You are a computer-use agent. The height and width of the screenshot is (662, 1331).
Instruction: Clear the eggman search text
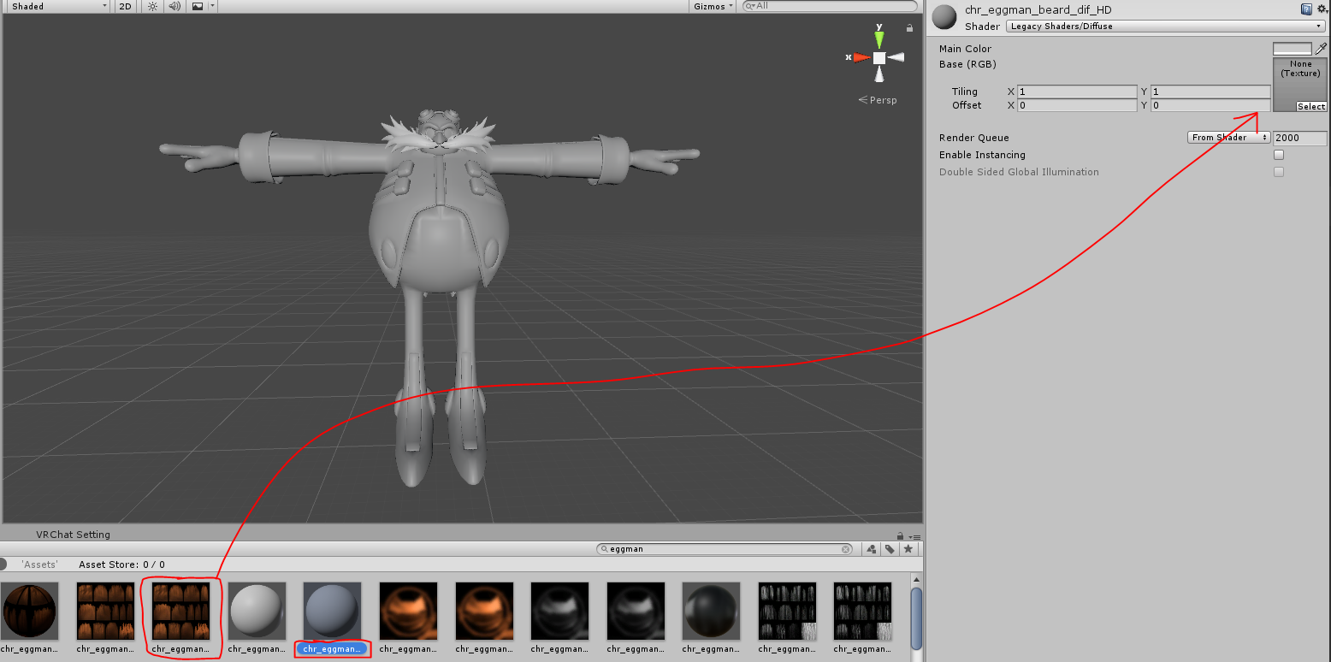[x=846, y=549]
